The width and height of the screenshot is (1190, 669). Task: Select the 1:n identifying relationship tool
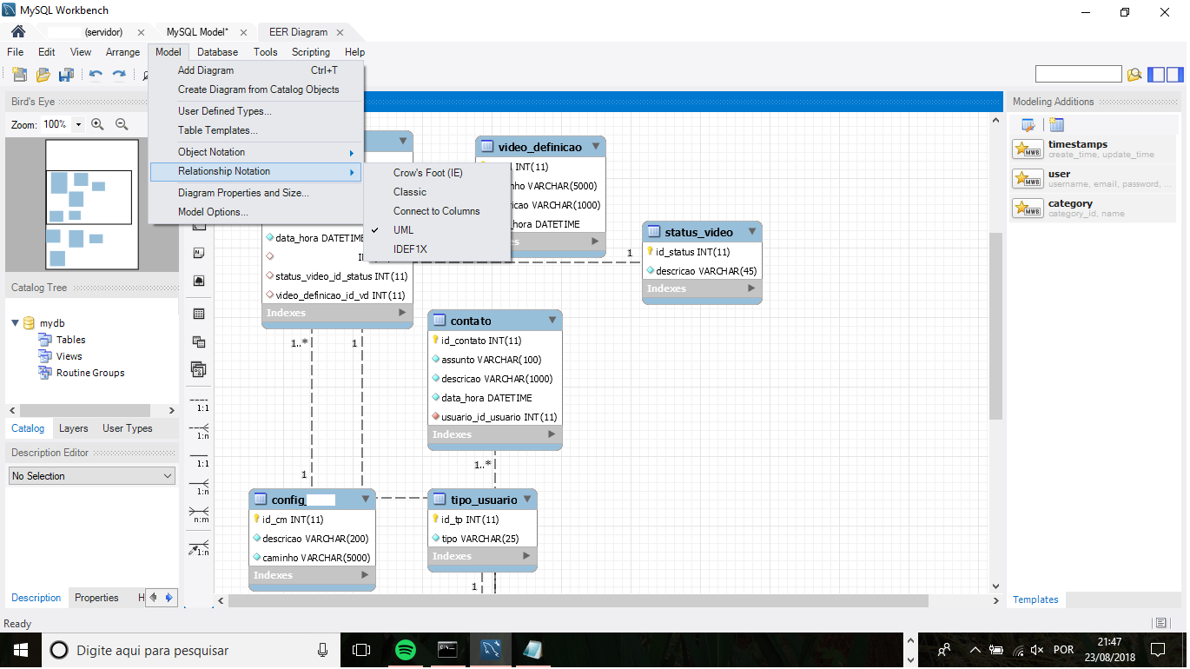pyautogui.click(x=200, y=487)
